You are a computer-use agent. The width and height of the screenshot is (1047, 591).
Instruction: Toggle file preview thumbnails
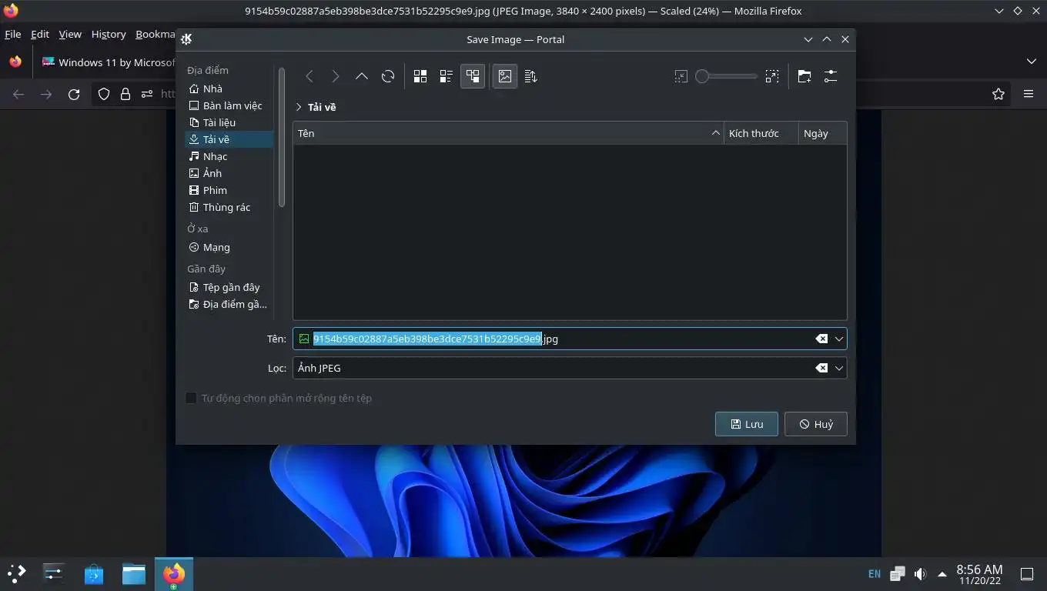click(x=505, y=76)
